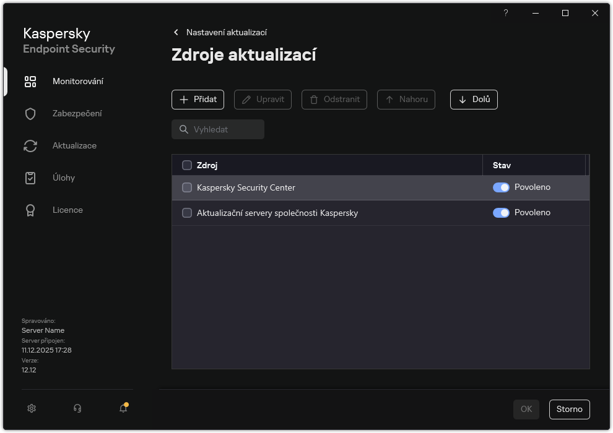613x433 pixels.
Task: Add a new update source with Přidat
Action: (198, 99)
